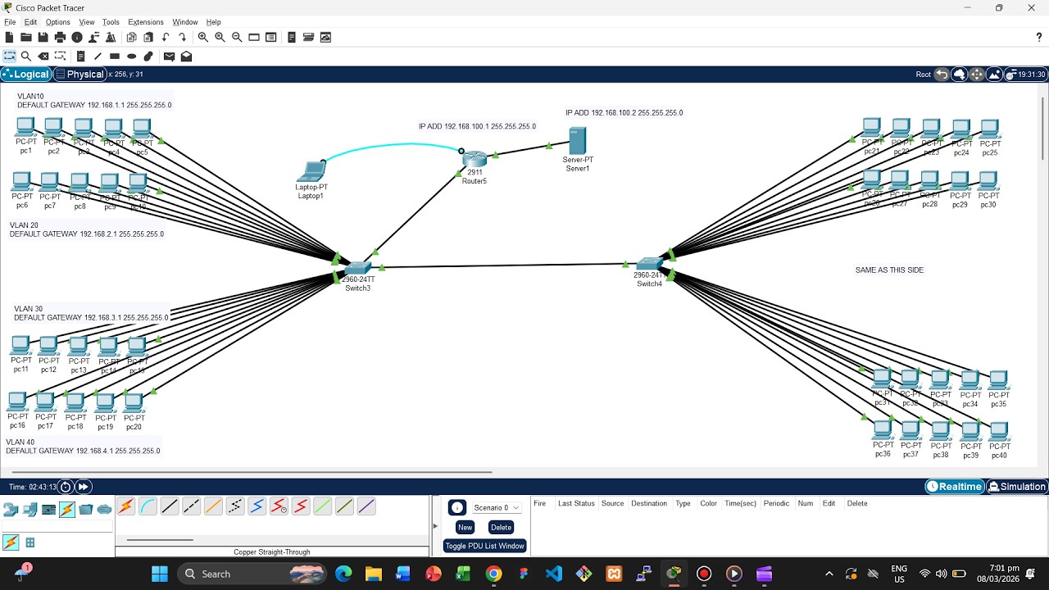This screenshot has height=590, width=1049.
Task: Choose the Copper Cross-Over dashed cable
Action: click(192, 506)
